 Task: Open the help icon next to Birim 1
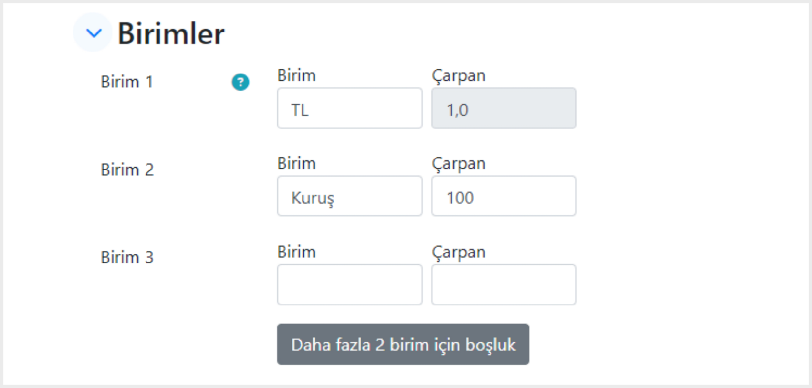(x=240, y=82)
